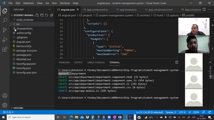Screen dimensions: 214x120
Task: Change file encoding UTF-8
Action: (182, 112)
